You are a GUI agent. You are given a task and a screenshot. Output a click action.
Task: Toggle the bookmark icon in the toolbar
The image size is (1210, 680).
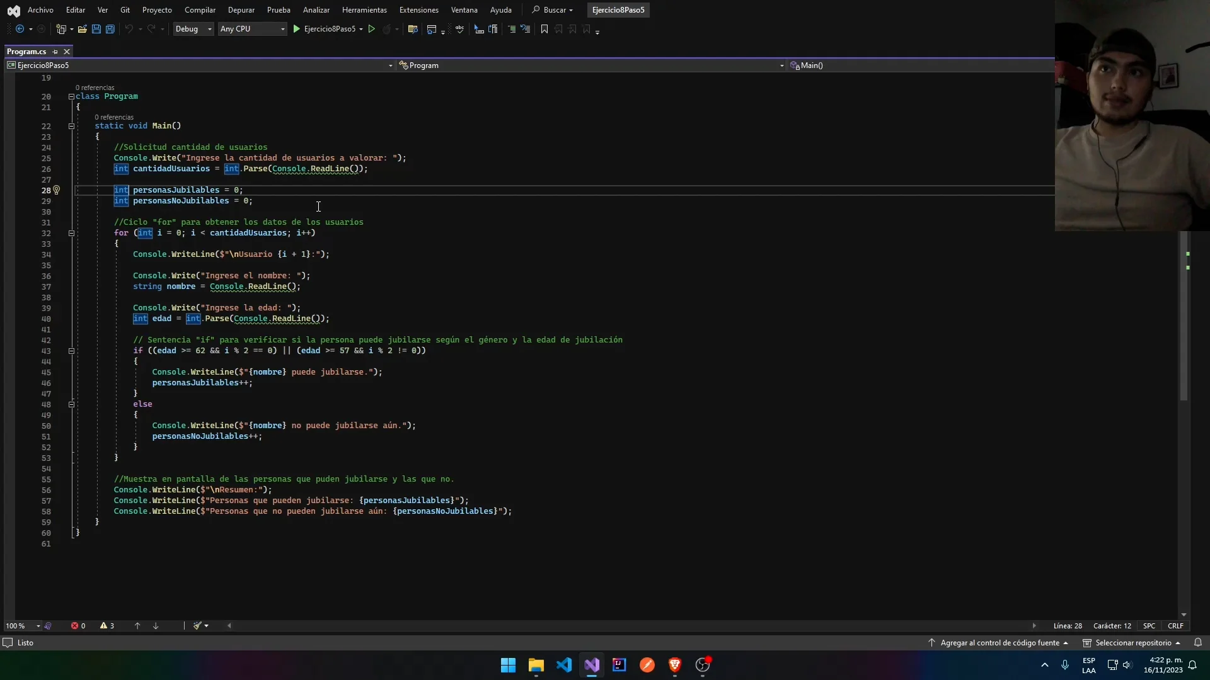(x=544, y=29)
